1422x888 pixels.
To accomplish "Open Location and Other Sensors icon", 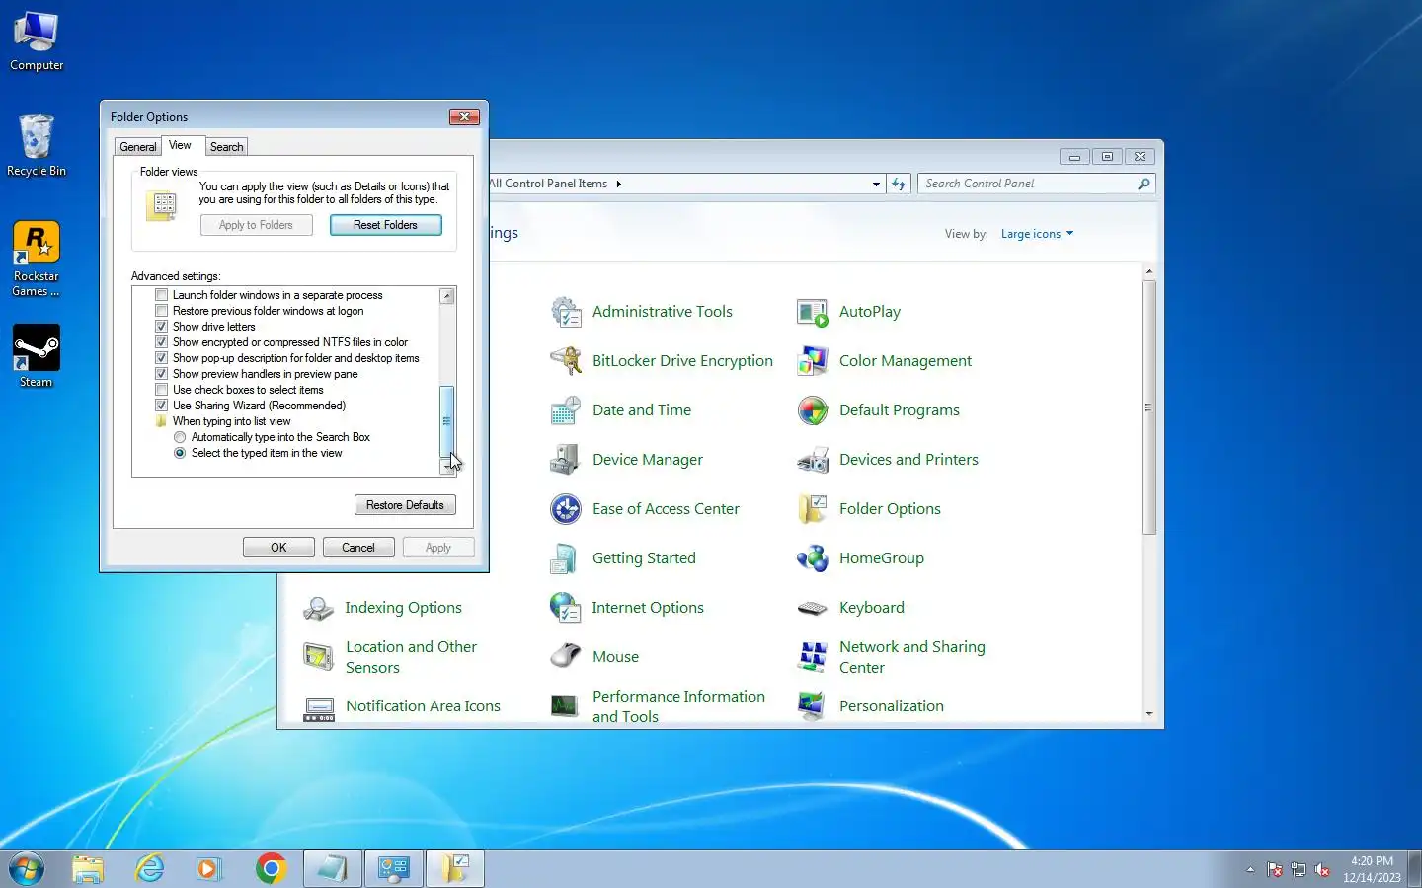I will click(x=319, y=657).
